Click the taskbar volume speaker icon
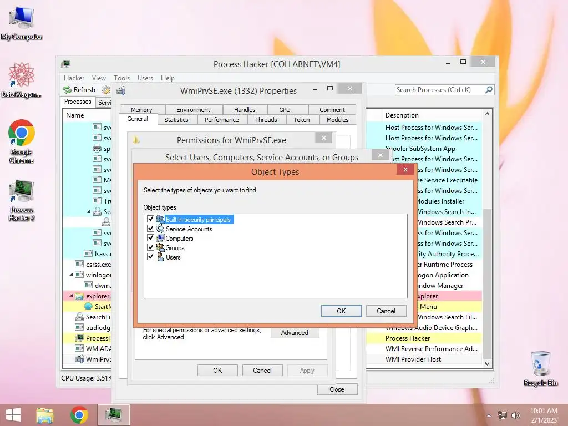 coord(516,415)
